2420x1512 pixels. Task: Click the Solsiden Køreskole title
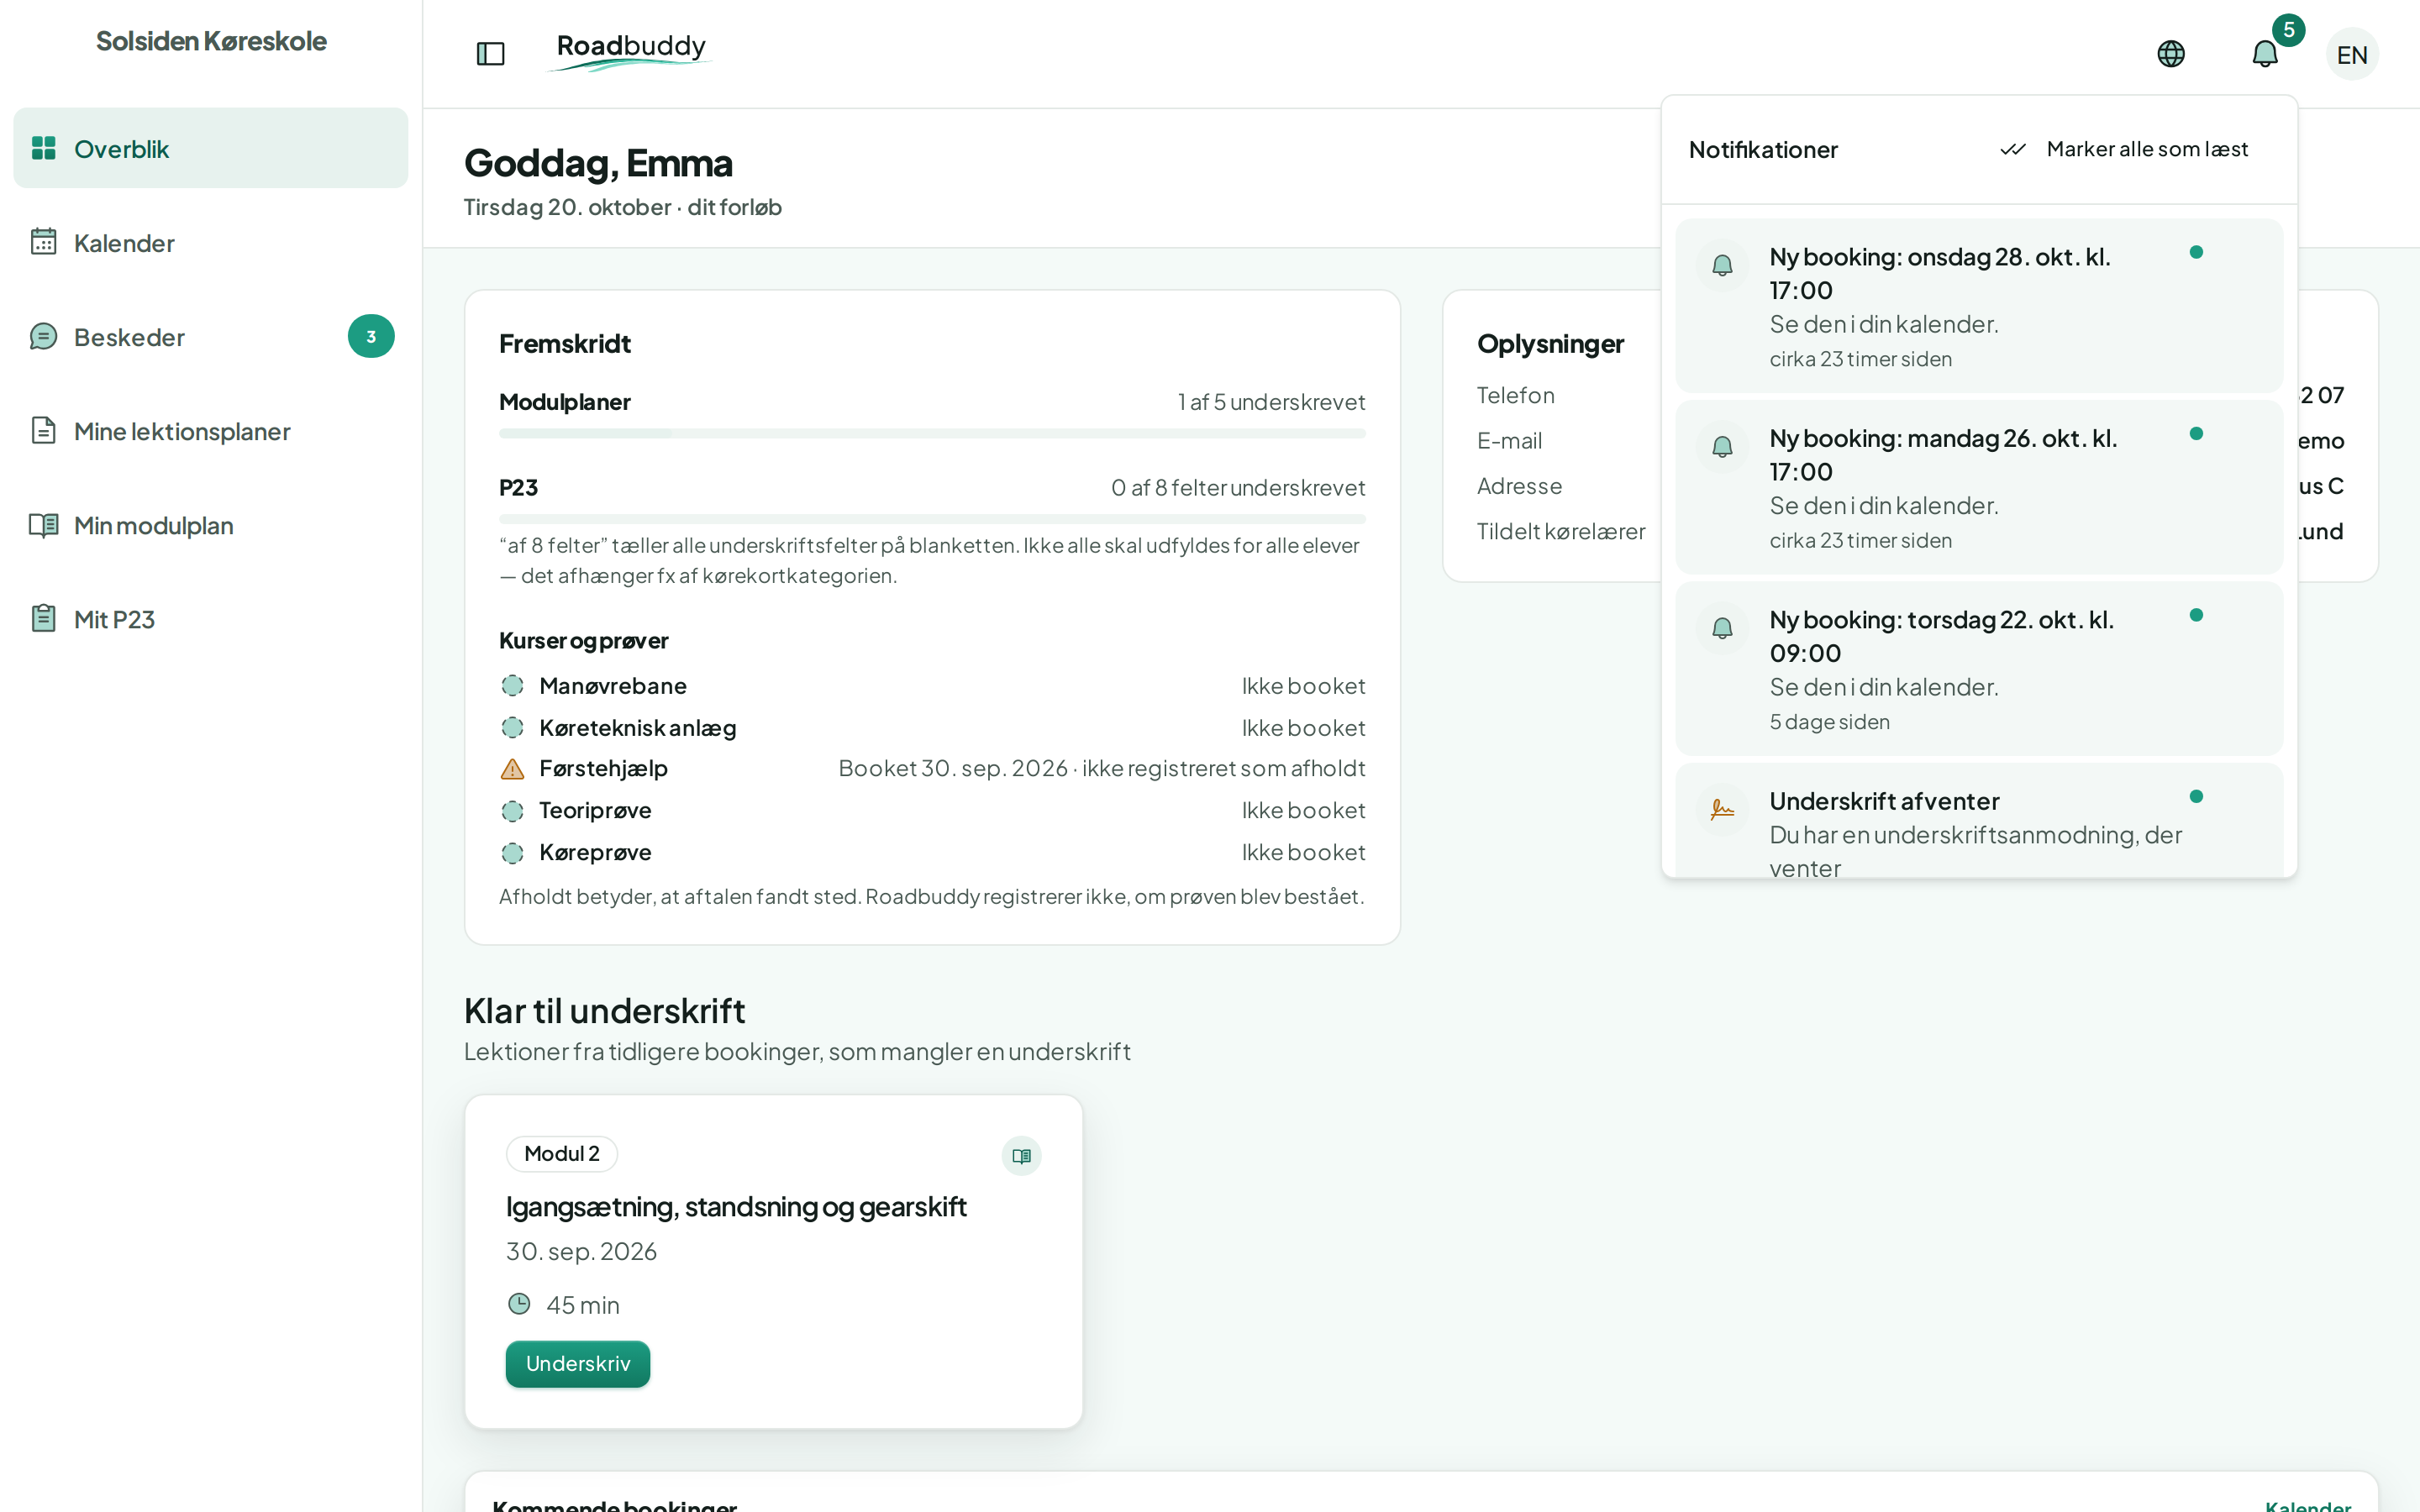pos(211,41)
